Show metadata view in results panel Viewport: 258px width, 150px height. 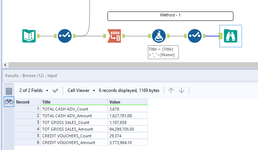(x=9, y=91)
